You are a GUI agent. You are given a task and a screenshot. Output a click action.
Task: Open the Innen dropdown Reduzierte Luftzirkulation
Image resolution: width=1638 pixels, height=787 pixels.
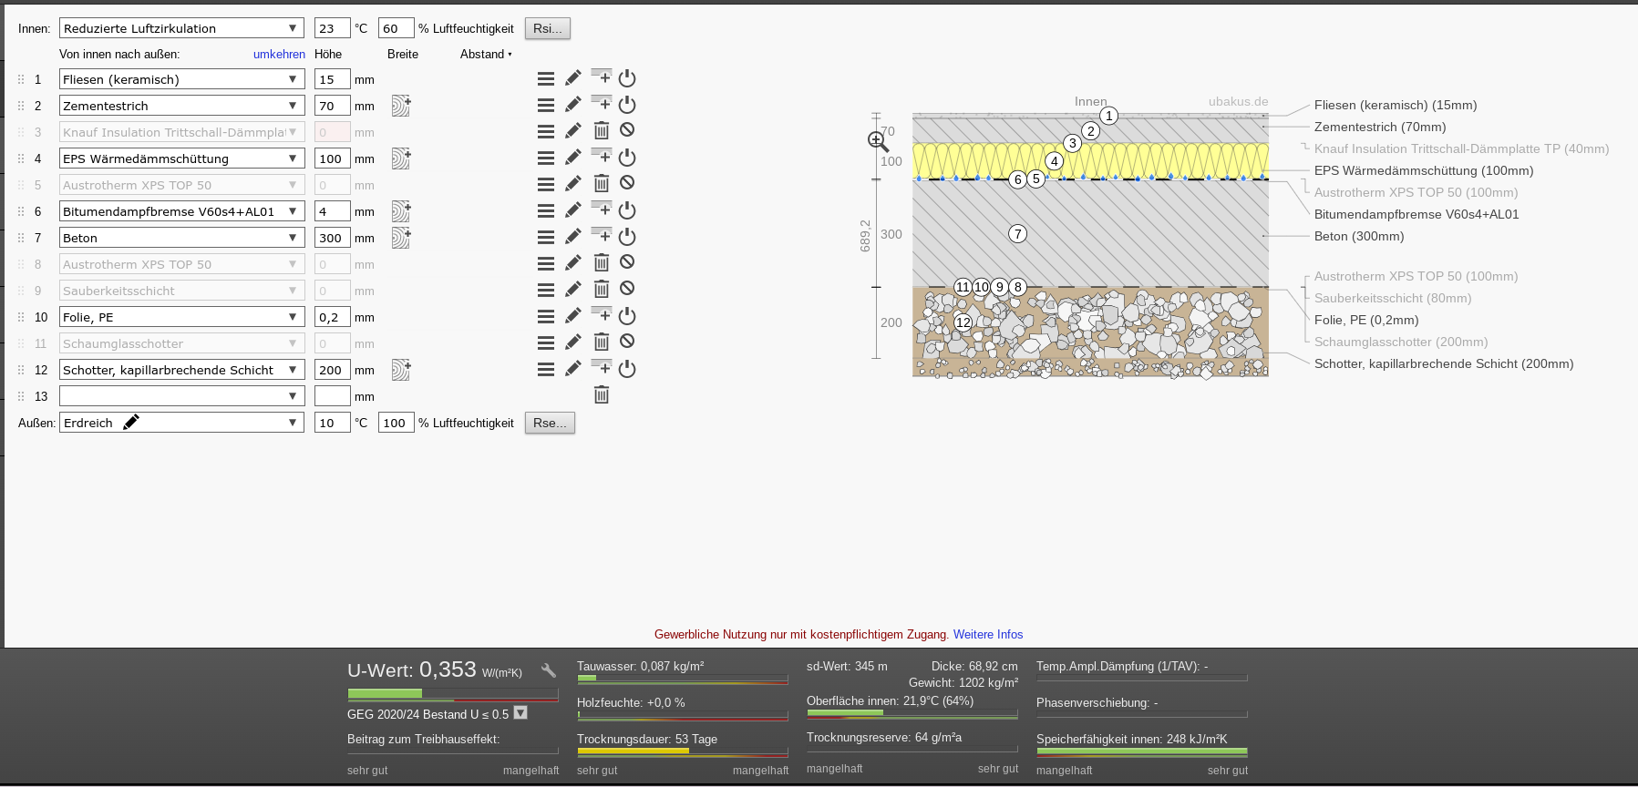(182, 28)
